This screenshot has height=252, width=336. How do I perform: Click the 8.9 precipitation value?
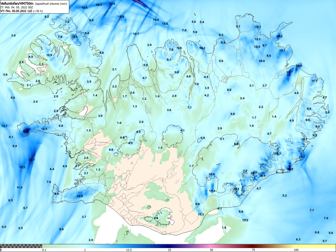click(x=223, y=43)
